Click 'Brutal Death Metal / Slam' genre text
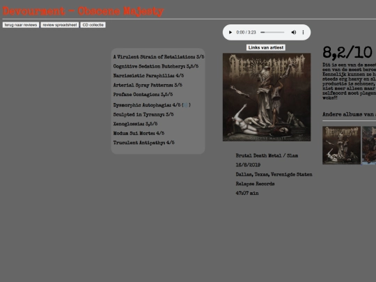The image size is (376, 282). point(267,156)
